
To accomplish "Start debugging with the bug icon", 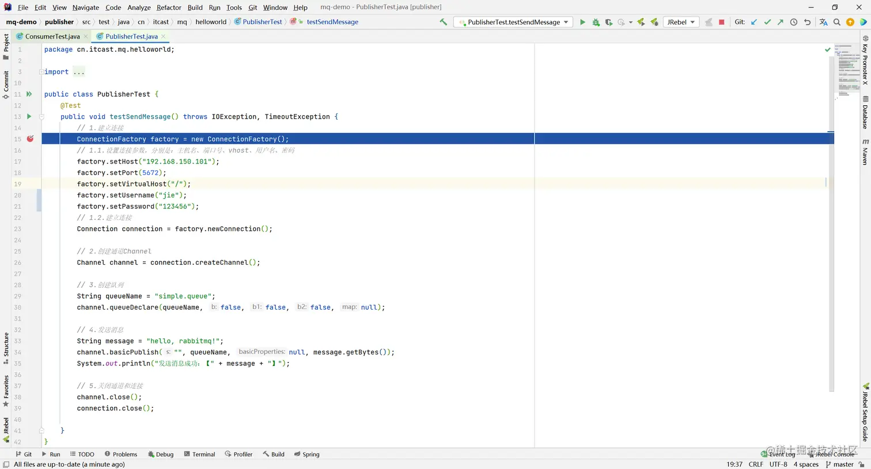I will click(x=596, y=22).
